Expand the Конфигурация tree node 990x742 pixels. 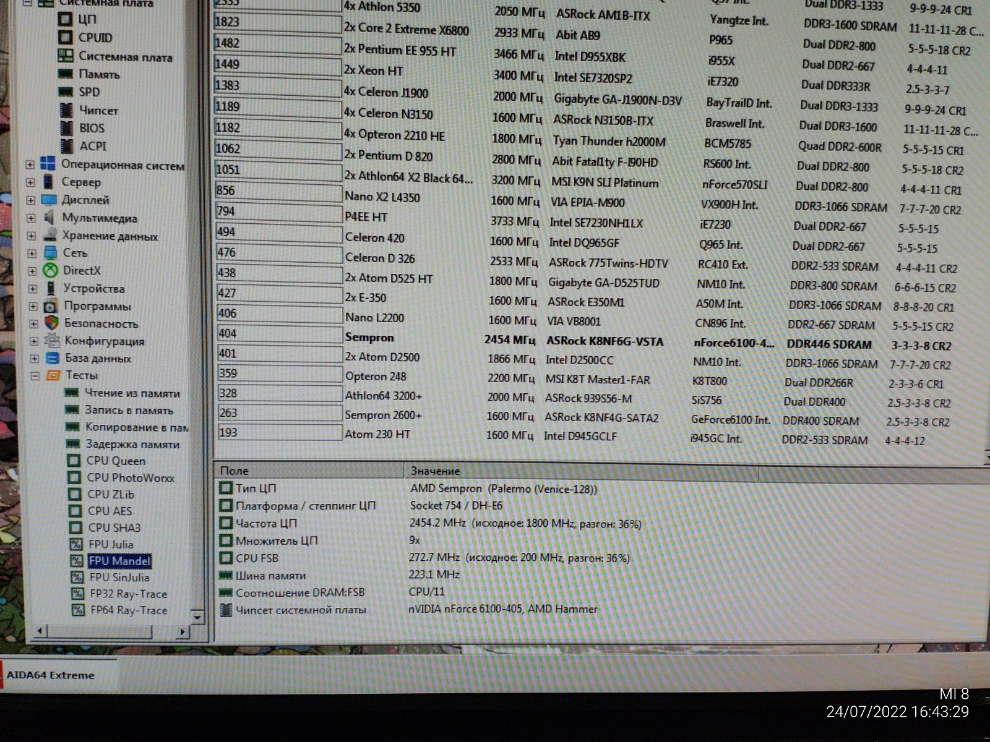35,341
